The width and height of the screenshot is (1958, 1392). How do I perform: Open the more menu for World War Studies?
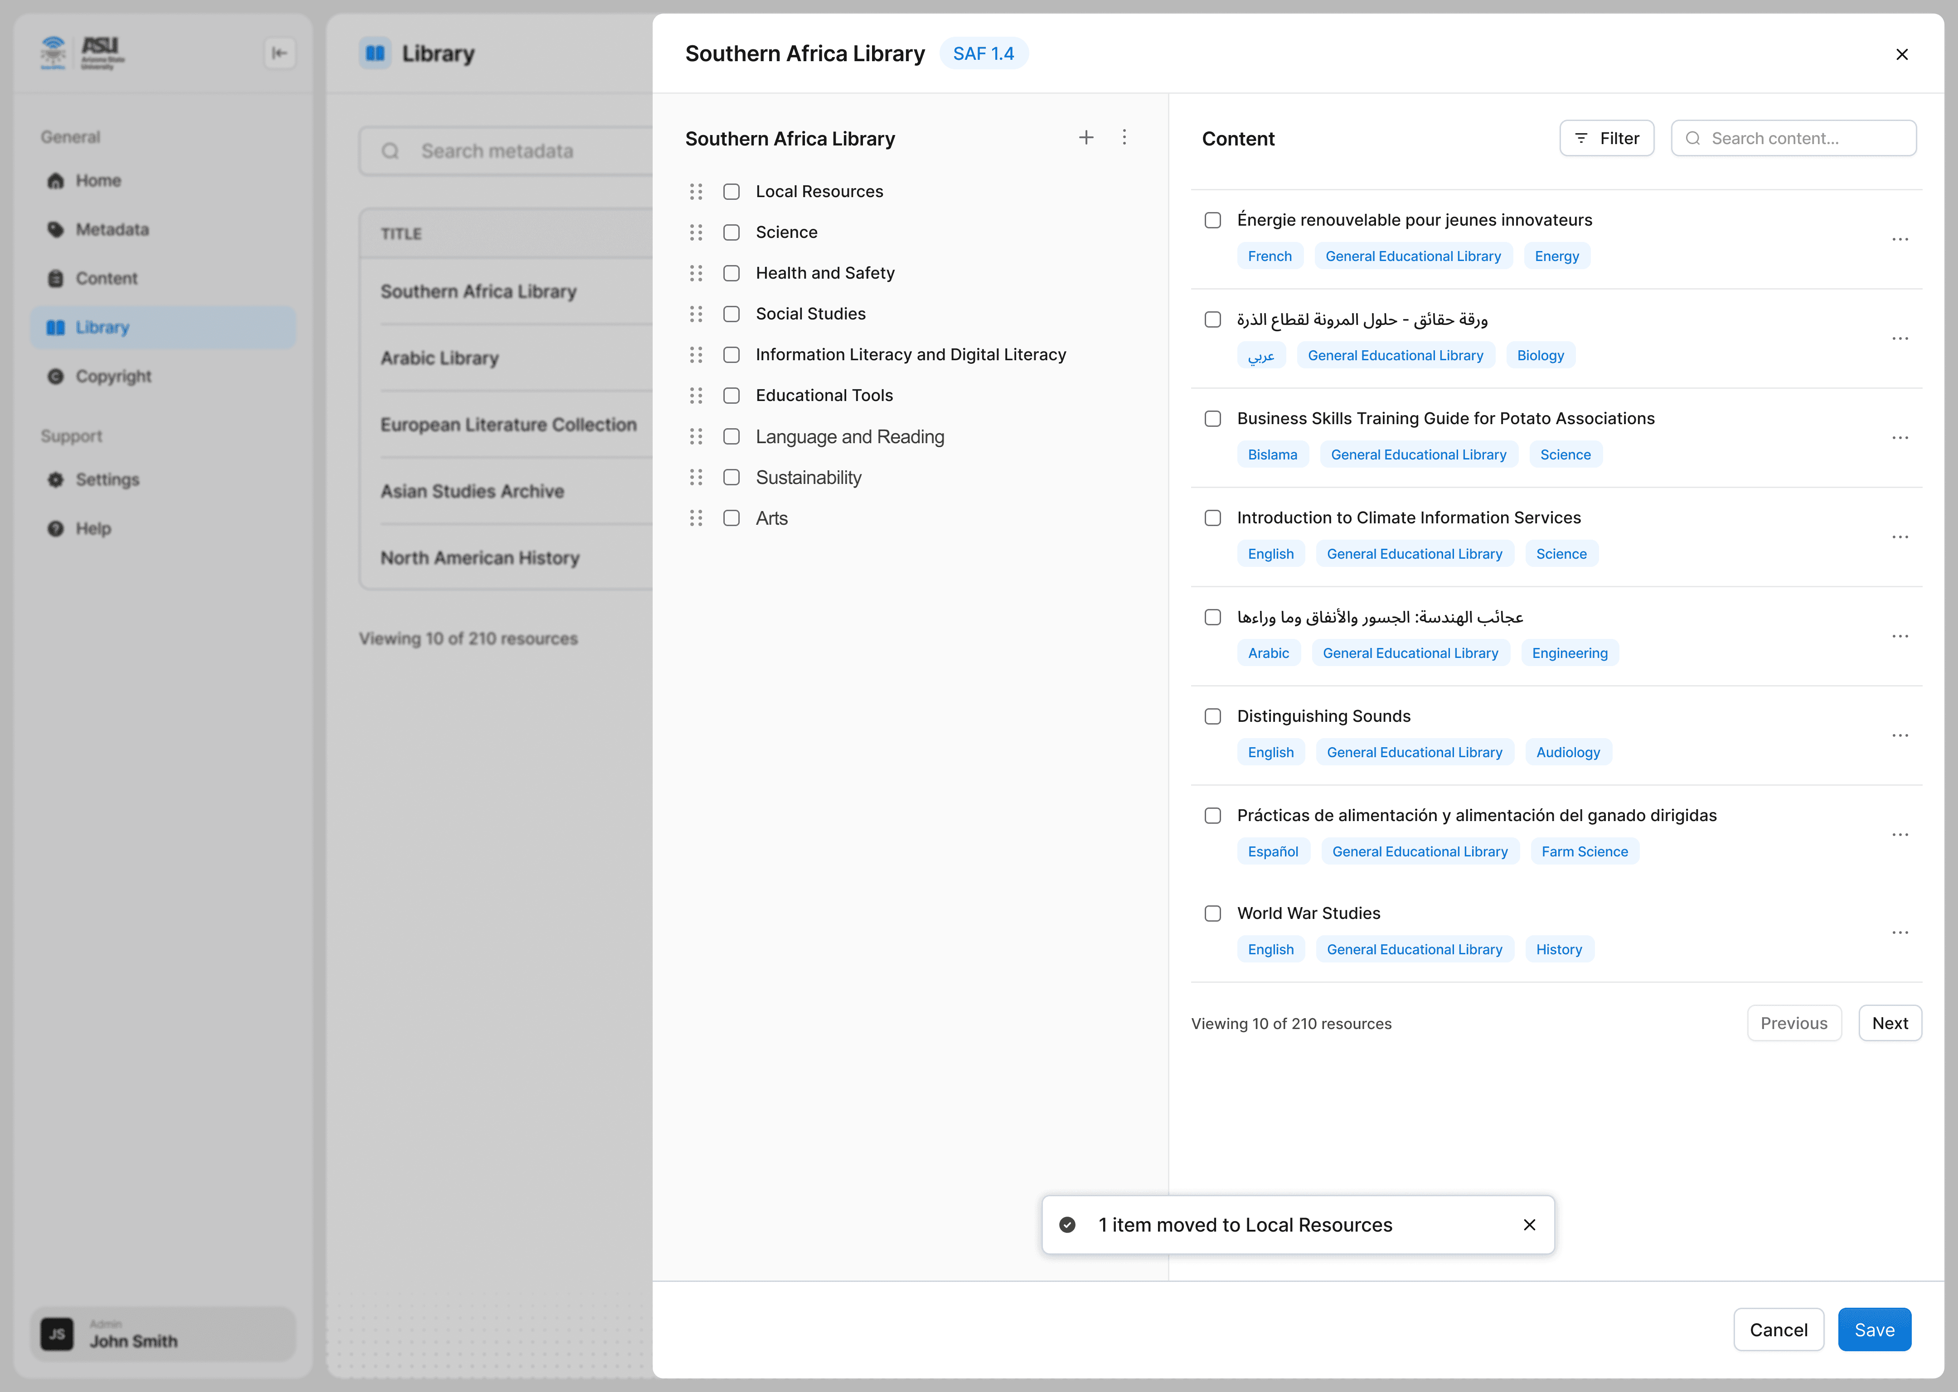pos(1900,932)
